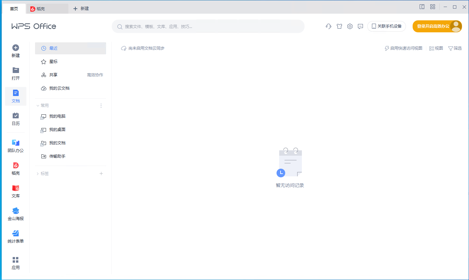Open the skin (shirt) icon
This screenshot has height=280, width=469.
[339, 26]
